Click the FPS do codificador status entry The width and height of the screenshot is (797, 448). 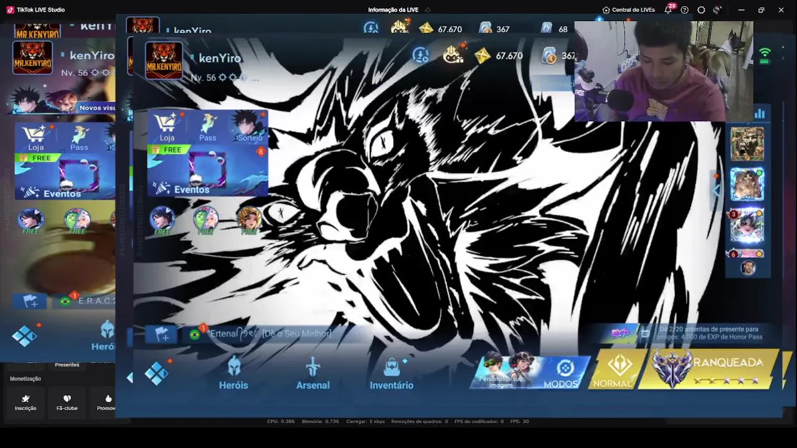point(479,421)
